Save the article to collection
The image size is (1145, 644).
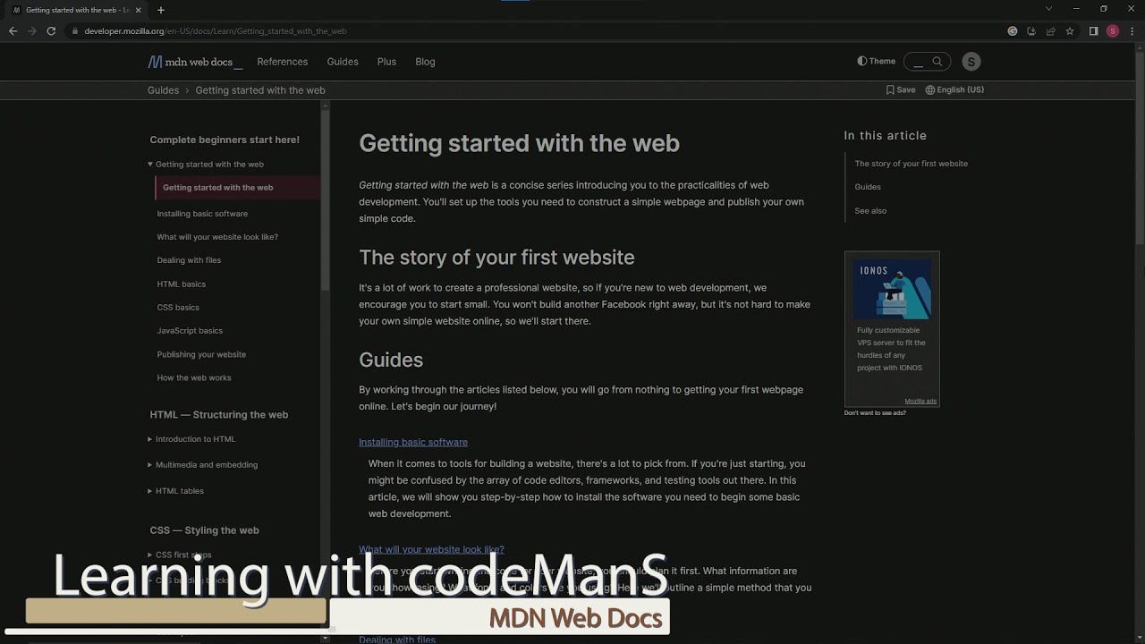[x=901, y=89]
